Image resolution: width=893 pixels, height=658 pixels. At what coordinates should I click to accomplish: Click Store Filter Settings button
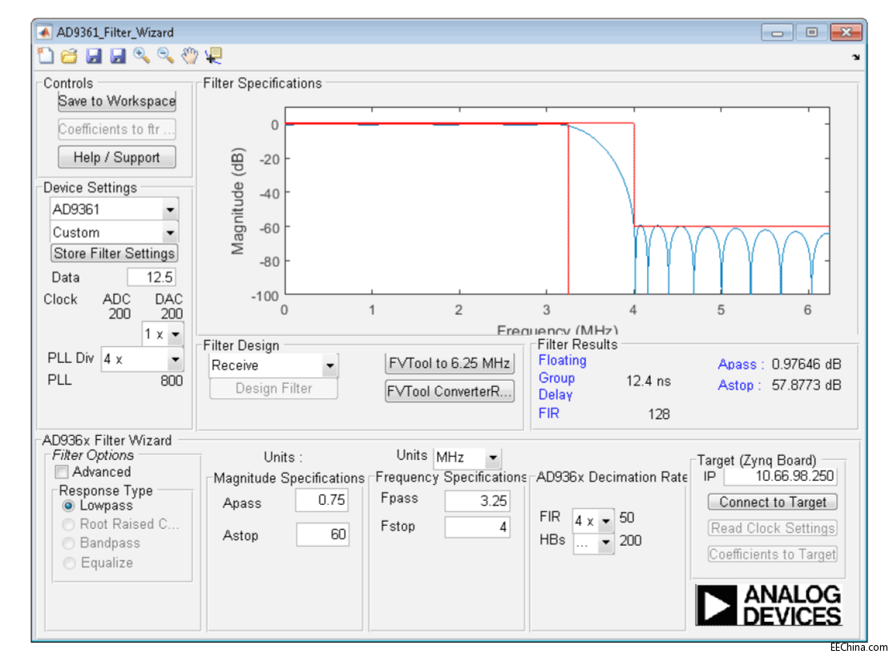tap(114, 253)
